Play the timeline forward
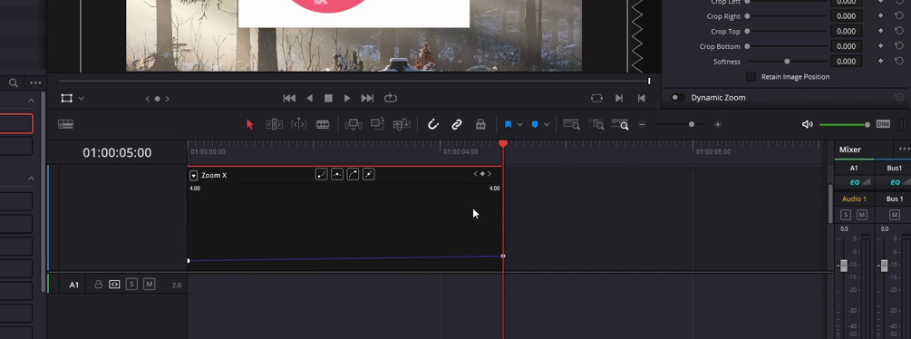The height and width of the screenshot is (339, 911). [x=347, y=98]
